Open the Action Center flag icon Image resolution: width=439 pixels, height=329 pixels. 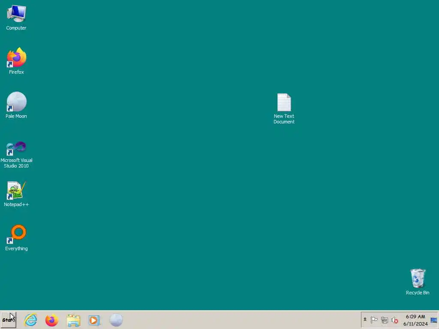374,320
